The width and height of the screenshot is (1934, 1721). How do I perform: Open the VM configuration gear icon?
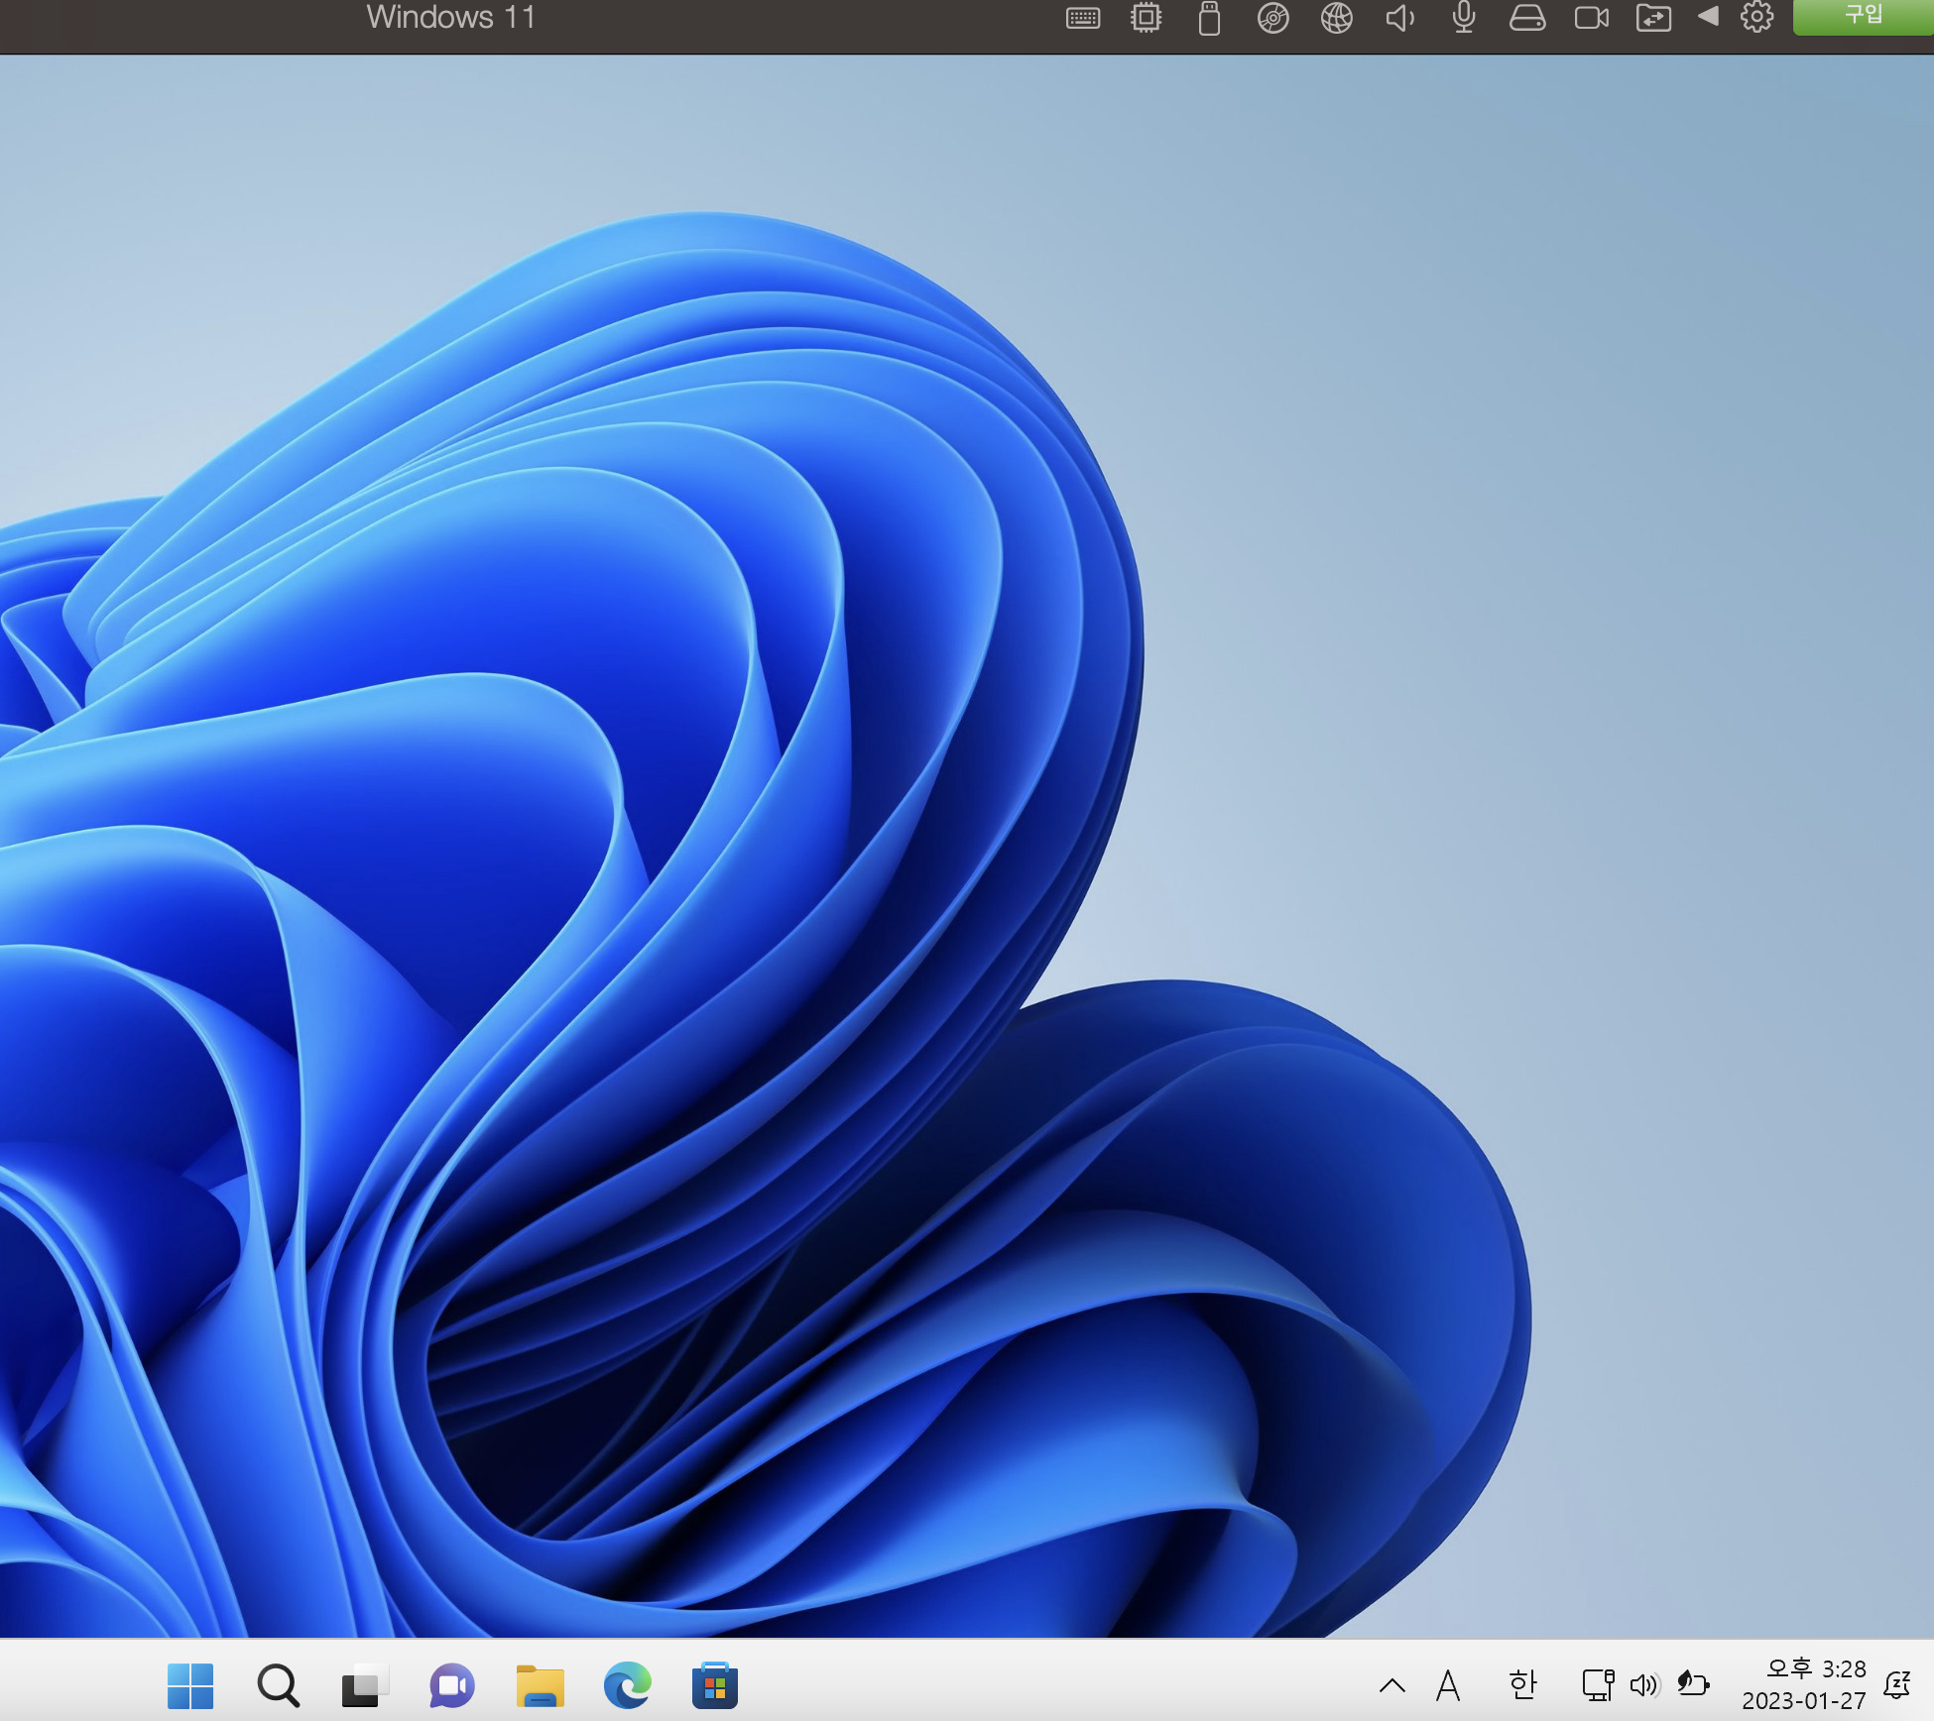coord(1756,17)
